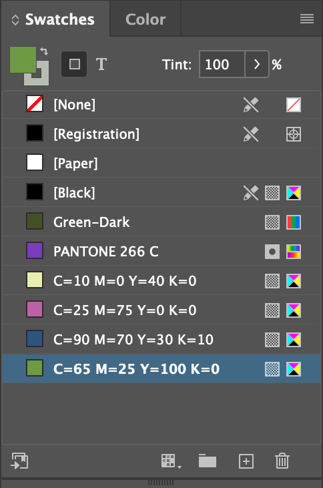Swap fill and stroke arrows
Screen dimensions: 323x488
[44, 51]
